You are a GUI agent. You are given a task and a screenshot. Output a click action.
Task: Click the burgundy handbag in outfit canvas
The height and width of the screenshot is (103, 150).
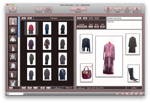86,73
